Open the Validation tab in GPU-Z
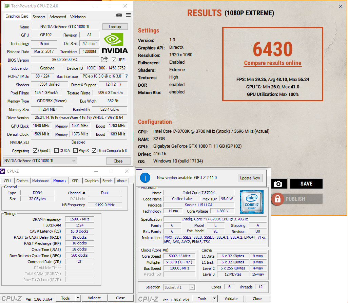 78,17
